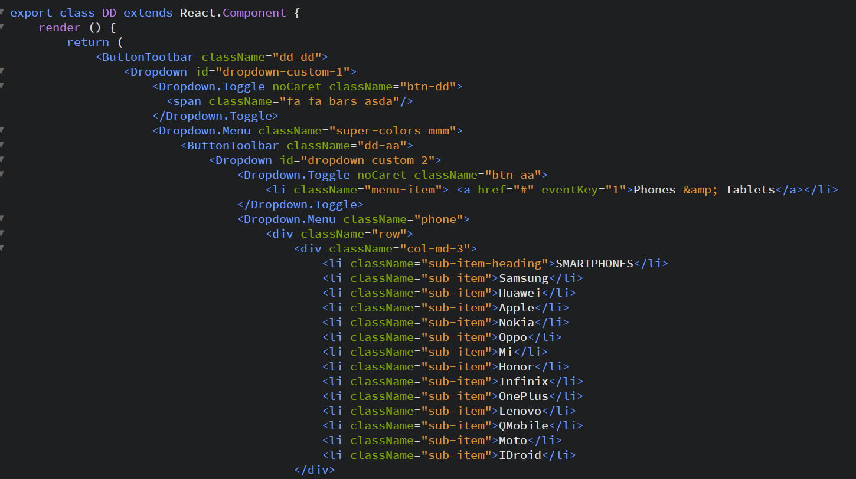Click the SMARTPHONES heading list item text
Viewport: 856px width, 479px height.
(594, 263)
